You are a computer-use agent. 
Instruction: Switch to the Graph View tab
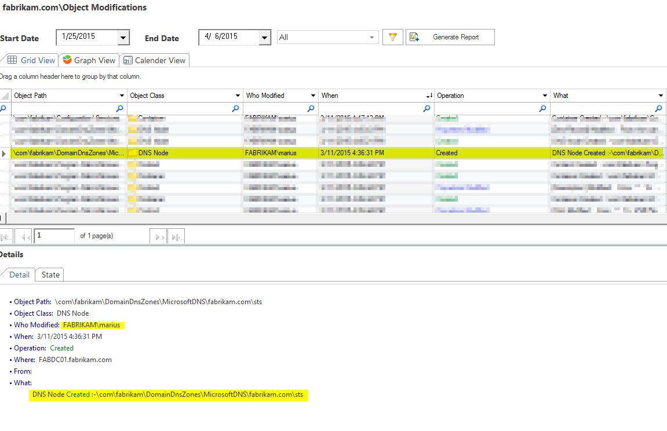pos(89,60)
